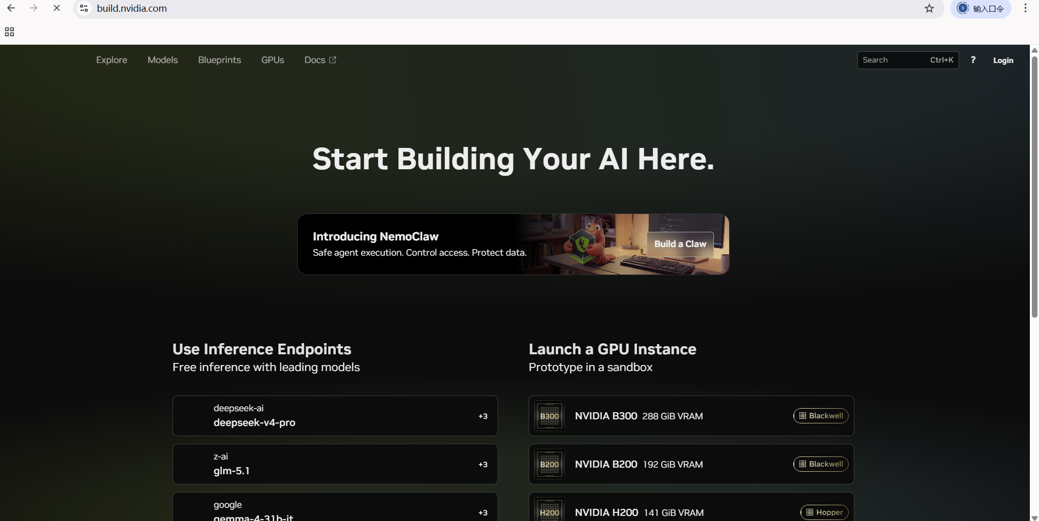Click the Launch a GPU Instance heading
The image size is (1039, 521).
click(612, 349)
